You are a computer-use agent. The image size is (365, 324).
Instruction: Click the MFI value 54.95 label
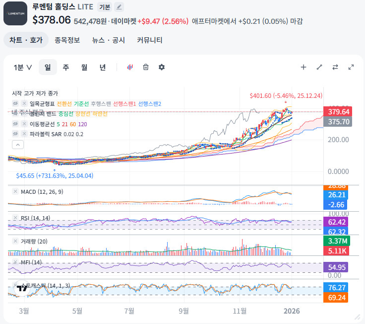click(336, 267)
